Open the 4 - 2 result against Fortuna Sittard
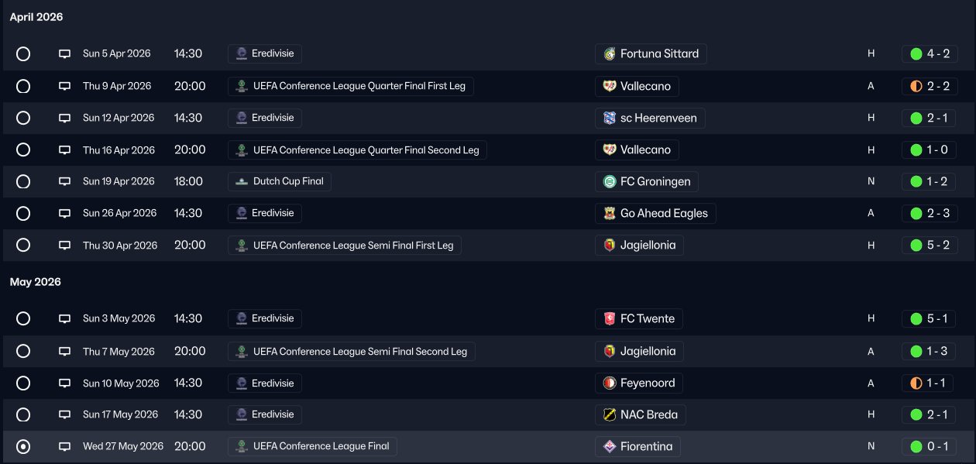The height and width of the screenshot is (464, 976). (930, 54)
